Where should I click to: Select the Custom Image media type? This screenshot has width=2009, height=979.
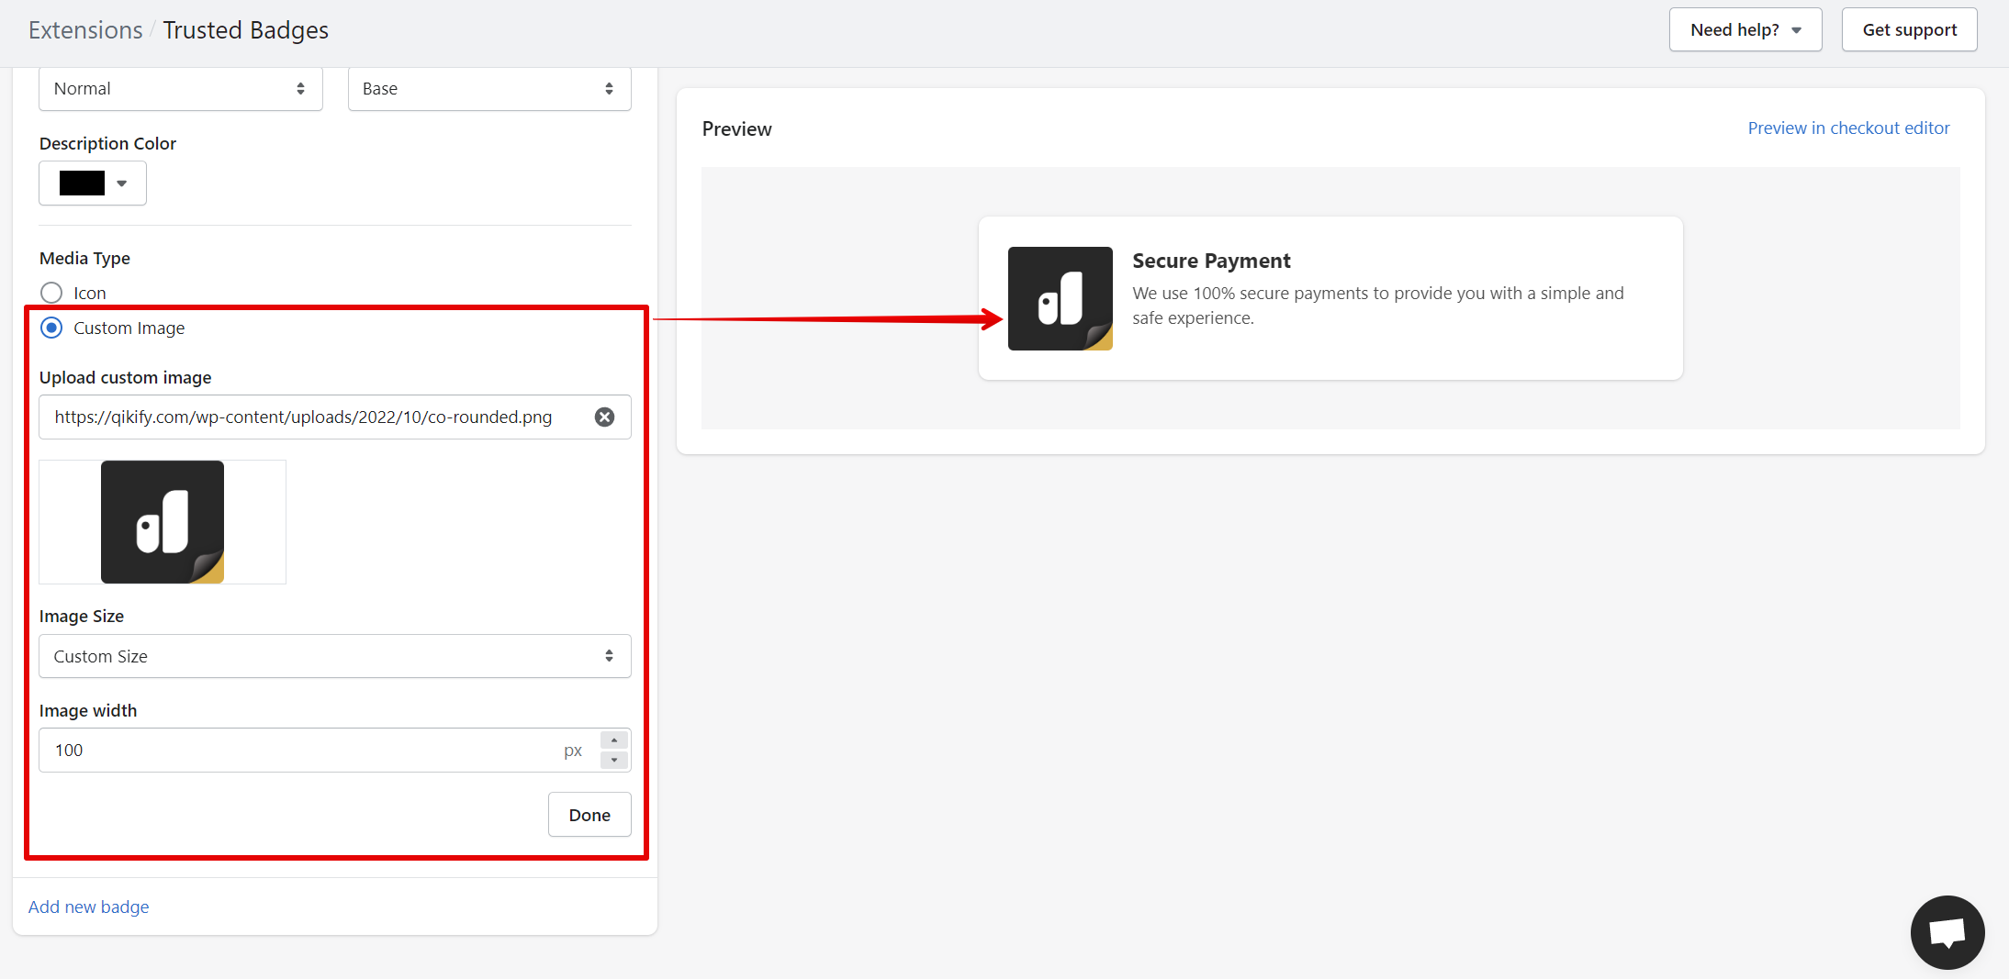click(51, 328)
